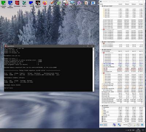This screenshot has width=146, height=132.
Task: Click HWiNFO network computers icon in toolbar
Action: 119,125
